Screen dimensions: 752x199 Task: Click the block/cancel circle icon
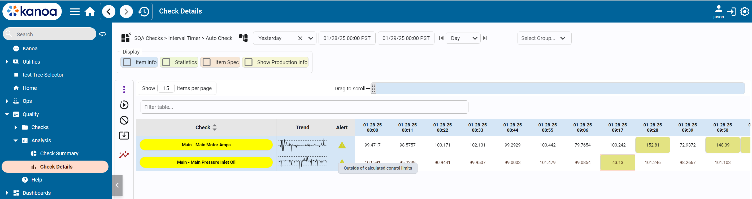pos(124,120)
